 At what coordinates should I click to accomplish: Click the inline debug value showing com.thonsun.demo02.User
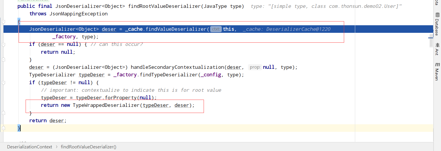(326, 6)
